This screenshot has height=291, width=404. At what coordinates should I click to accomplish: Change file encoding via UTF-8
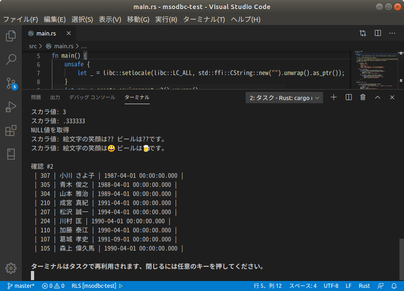(331, 286)
